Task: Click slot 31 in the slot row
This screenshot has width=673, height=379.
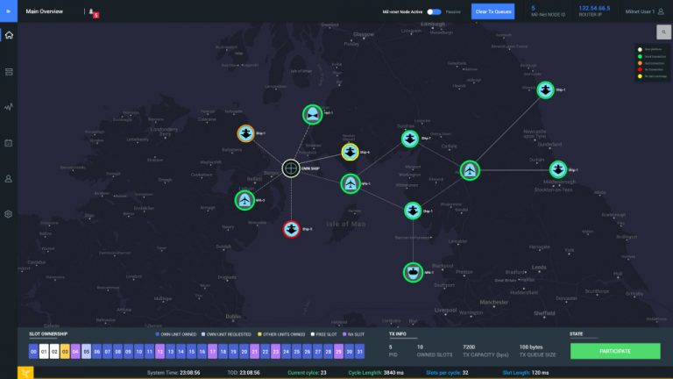Action: 359,351
